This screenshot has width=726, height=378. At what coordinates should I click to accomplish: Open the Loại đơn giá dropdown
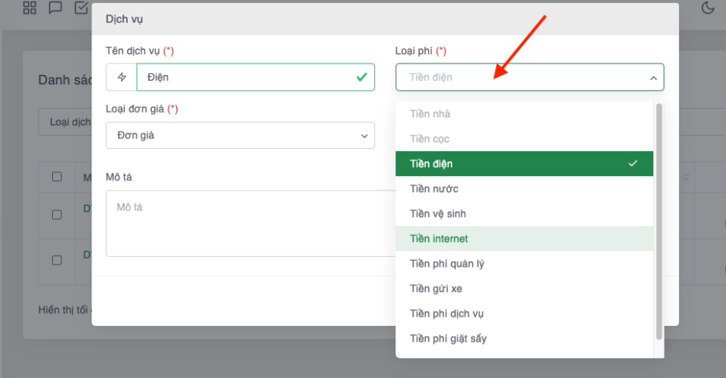coord(240,135)
